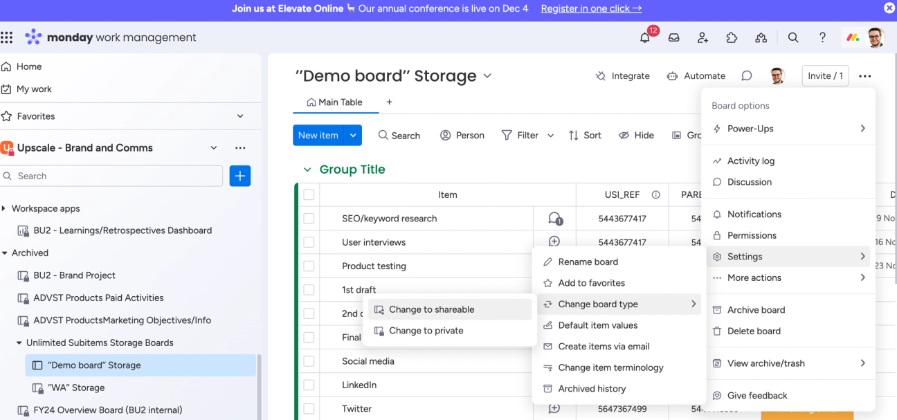The height and width of the screenshot is (420, 897).
Task: Collapse the Group Title section chevron
Action: coord(307,169)
